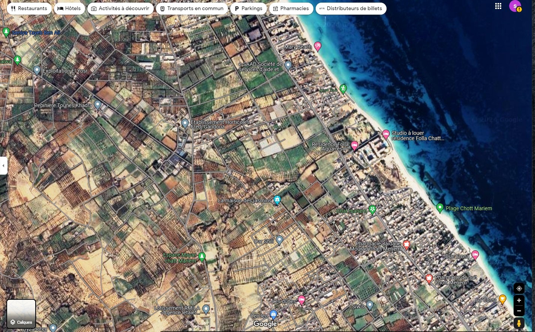Viewport: 535px width, 332px height.
Task: Click the Pharmacie Jaidane pin
Action: tap(406, 245)
